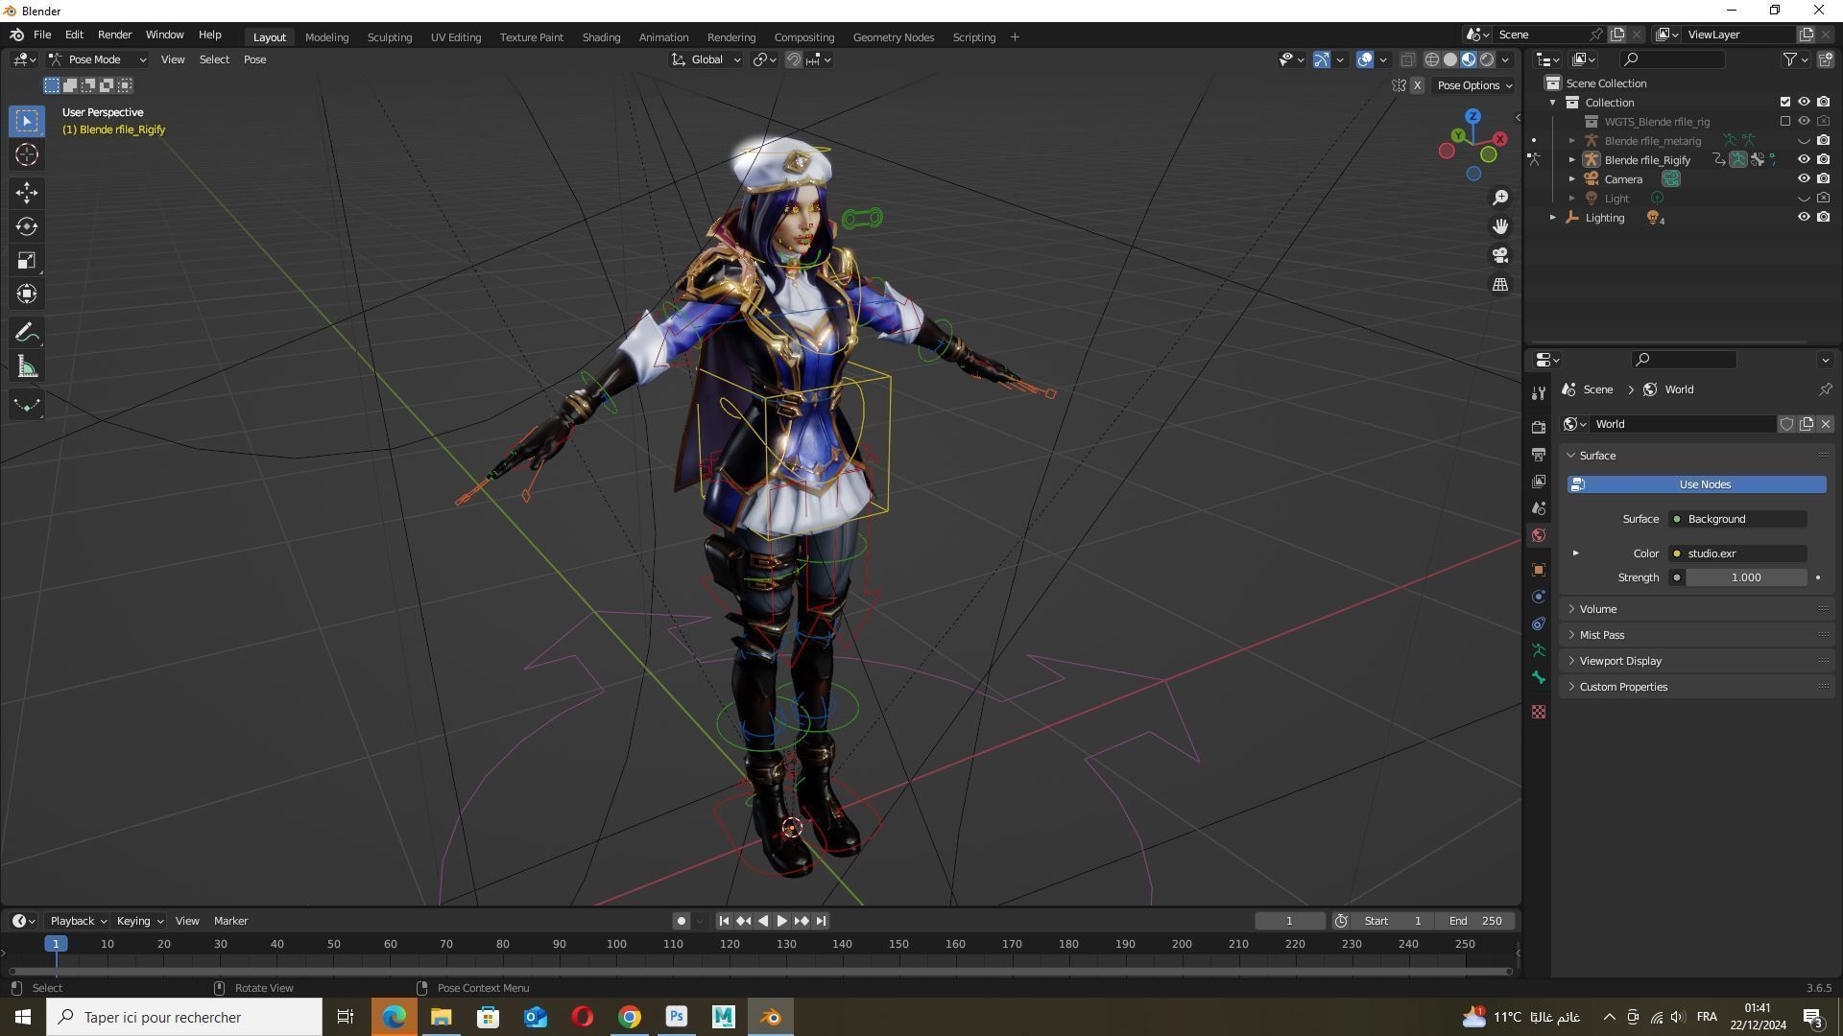Image resolution: width=1843 pixels, height=1036 pixels.
Task: Select the Measure tool
Action: 27,366
